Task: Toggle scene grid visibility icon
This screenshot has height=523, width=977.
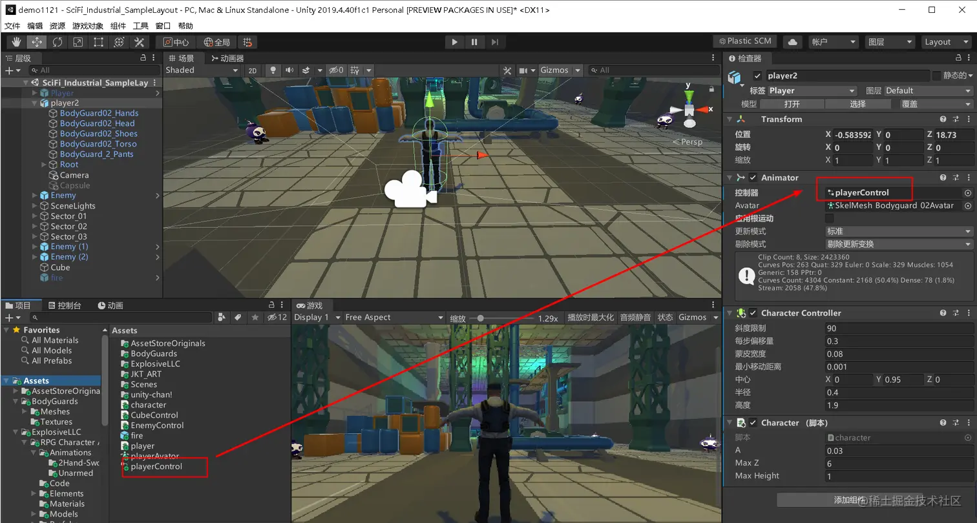Action: tap(355, 70)
